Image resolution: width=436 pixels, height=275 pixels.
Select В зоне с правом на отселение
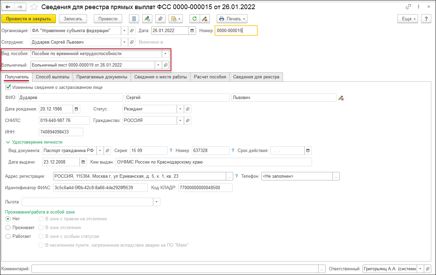click(x=41, y=219)
